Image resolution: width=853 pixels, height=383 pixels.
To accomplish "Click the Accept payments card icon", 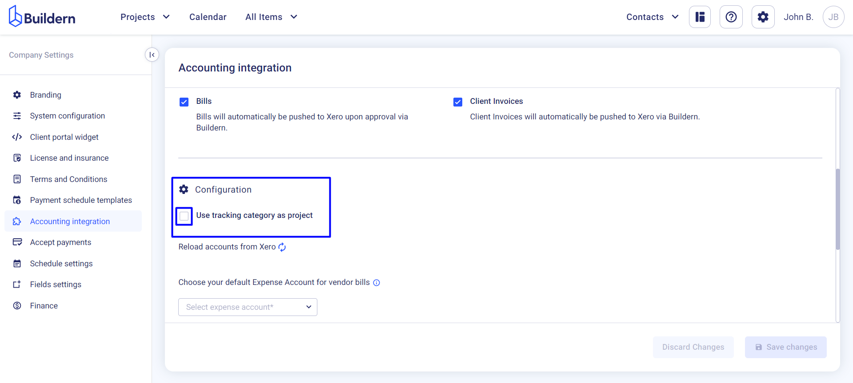I will pyautogui.click(x=17, y=242).
